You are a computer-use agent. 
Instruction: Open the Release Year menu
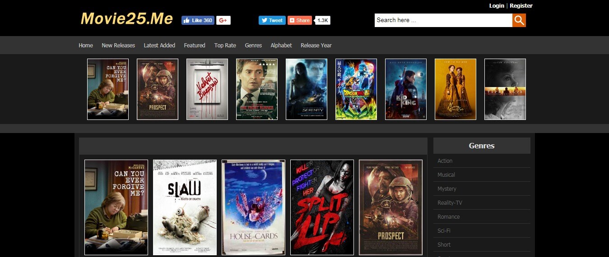click(316, 46)
